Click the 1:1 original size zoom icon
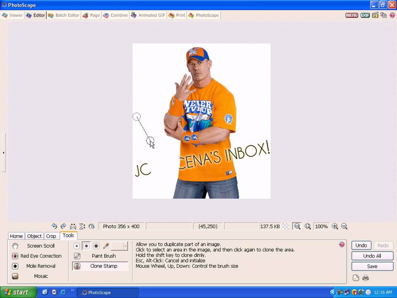397x298 pixels. pyautogui.click(x=297, y=226)
